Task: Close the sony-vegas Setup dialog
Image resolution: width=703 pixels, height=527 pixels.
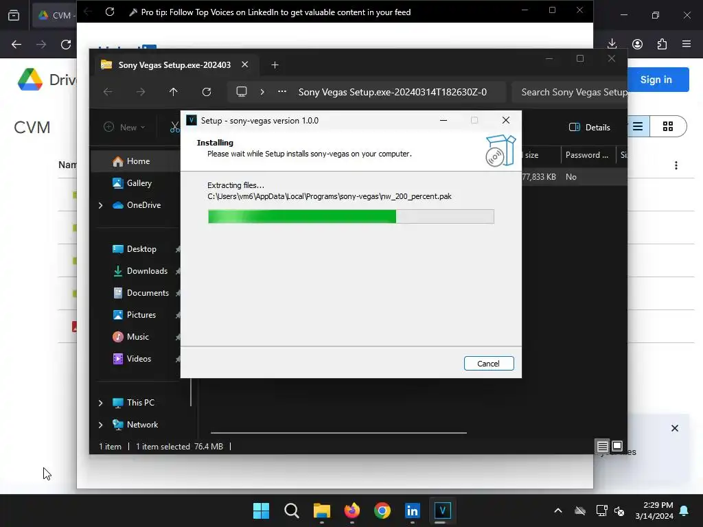Action: pos(506,120)
